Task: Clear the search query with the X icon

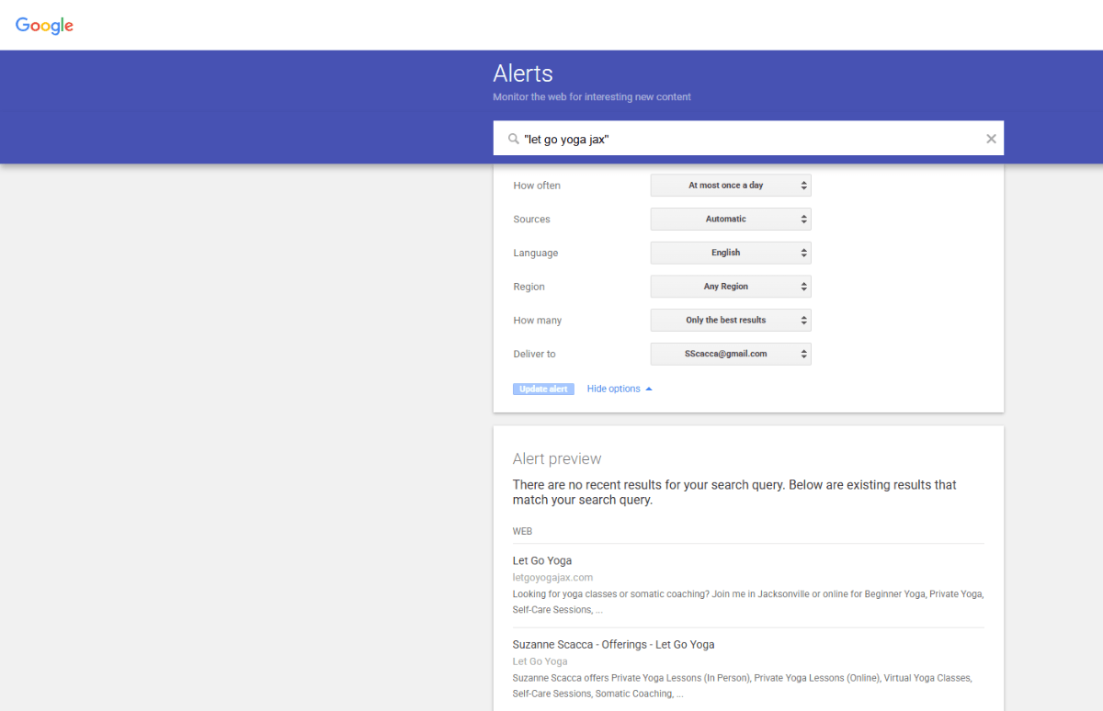Action: pyautogui.click(x=991, y=138)
